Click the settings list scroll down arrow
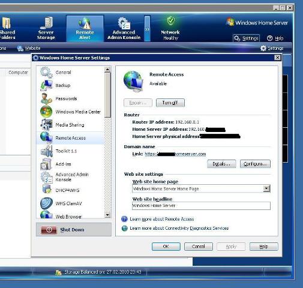This screenshot has height=288, width=303. [x=107, y=215]
